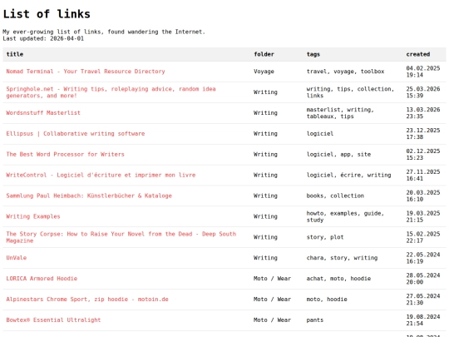The width and height of the screenshot is (449, 337).
Task: Click the tags 'masterlist, writing, tableaux, tips'
Action: point(340,113)
